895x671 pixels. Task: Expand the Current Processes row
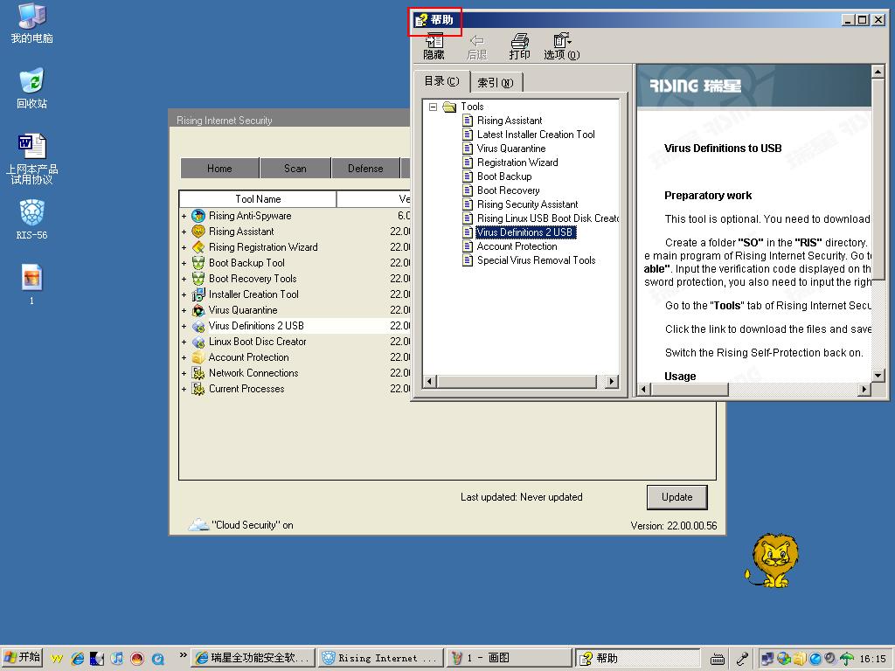tap(184, 389)
